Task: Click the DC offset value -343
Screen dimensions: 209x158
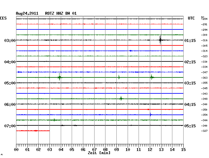Action: (x=204, y=94)
